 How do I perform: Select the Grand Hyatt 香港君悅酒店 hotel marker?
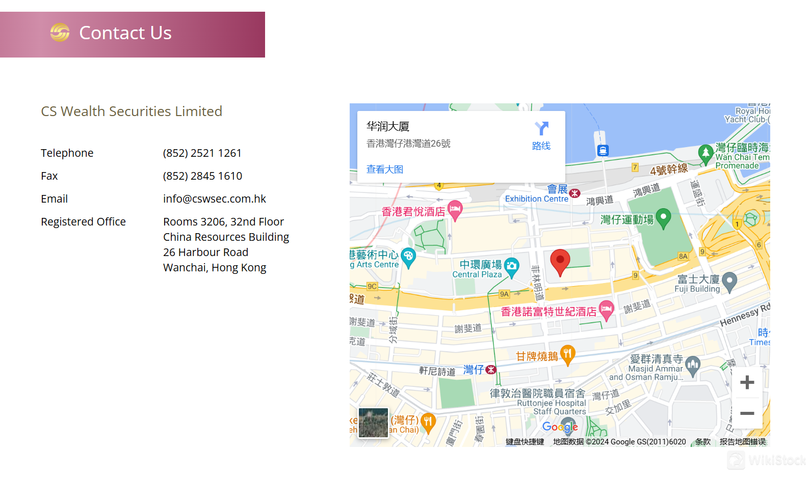pos(455,210)
